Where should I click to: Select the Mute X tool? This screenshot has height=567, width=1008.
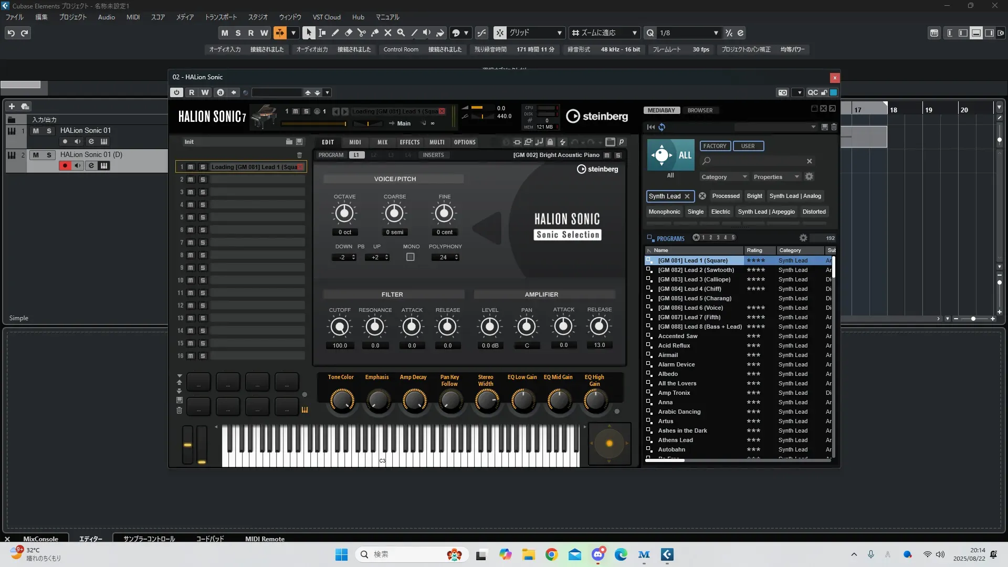(387, 33)
